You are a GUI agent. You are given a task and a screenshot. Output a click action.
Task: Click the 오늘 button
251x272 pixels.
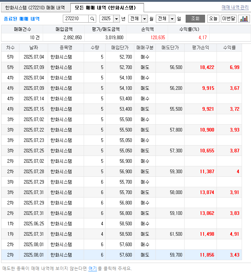tap(213, 19)
